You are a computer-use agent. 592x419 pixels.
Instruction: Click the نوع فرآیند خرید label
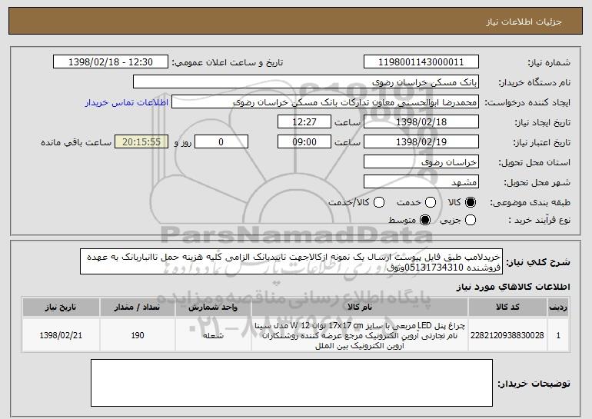(540, 220)
